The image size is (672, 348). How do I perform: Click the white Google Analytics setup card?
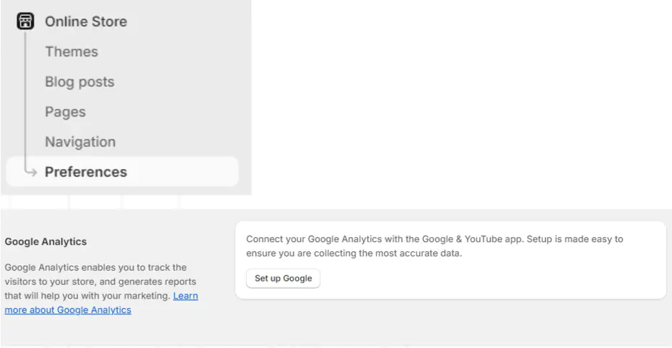click(451, 260)
